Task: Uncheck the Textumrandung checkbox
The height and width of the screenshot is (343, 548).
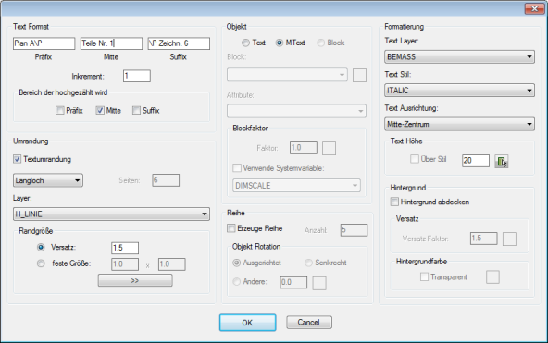Action: (x=17, y=159)
